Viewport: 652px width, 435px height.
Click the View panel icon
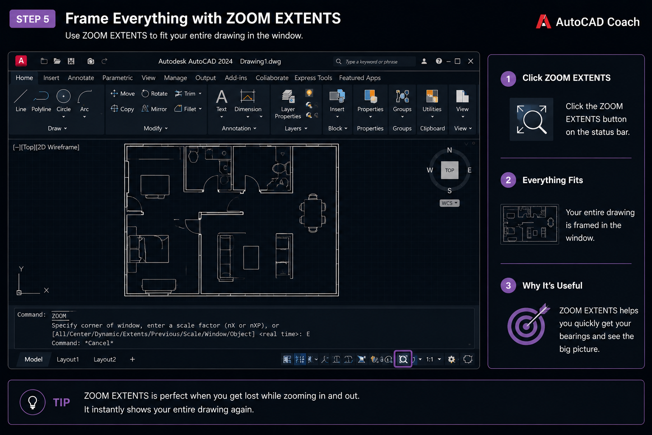pyautogui.click(x=462, y=96)
